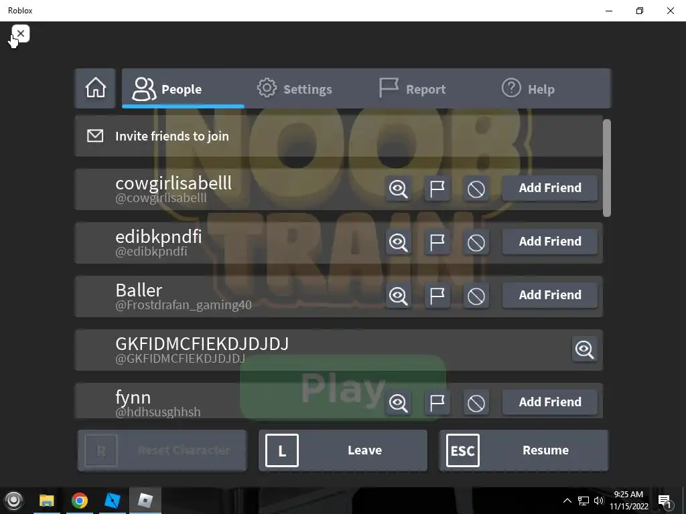Open File Explorer from the taskbar

click(47, 501)
